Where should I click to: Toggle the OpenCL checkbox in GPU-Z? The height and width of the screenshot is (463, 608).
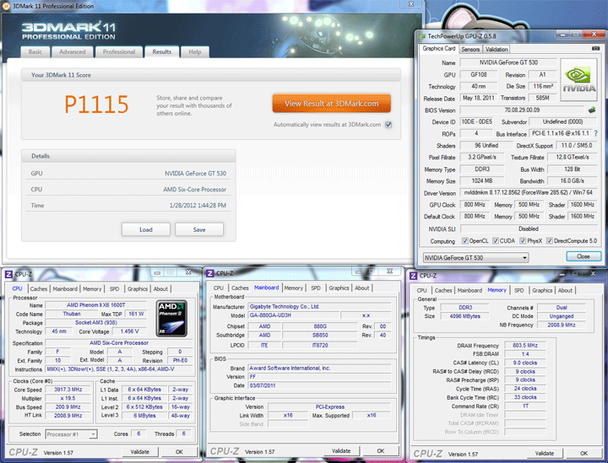[x=465, y=241]
